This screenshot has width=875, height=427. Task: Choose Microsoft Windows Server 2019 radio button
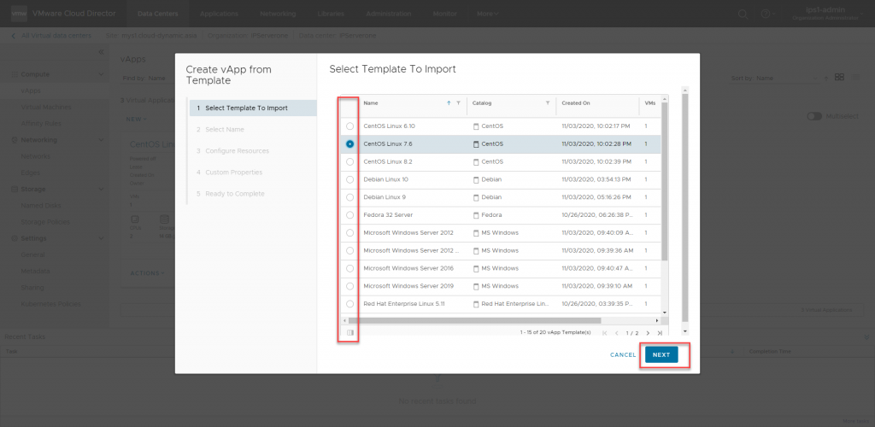pyautogui.click(x=349, y=286)
